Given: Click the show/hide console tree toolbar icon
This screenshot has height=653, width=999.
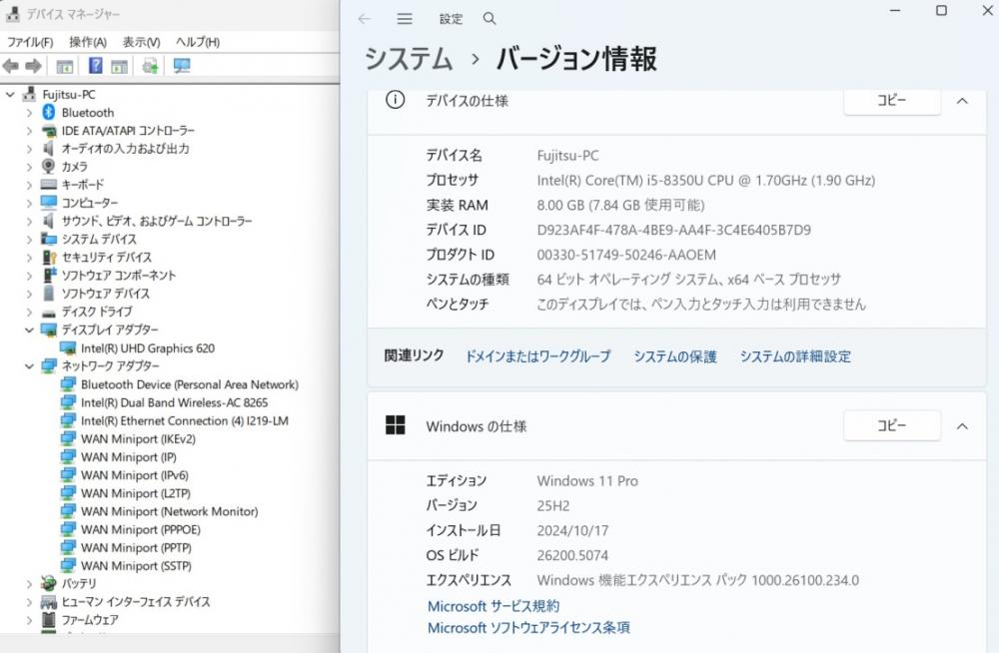Looking at the screenshot, I should 65,66.
